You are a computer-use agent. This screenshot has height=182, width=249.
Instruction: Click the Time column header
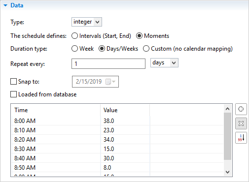pyautogui.click(x=56, y=110)
